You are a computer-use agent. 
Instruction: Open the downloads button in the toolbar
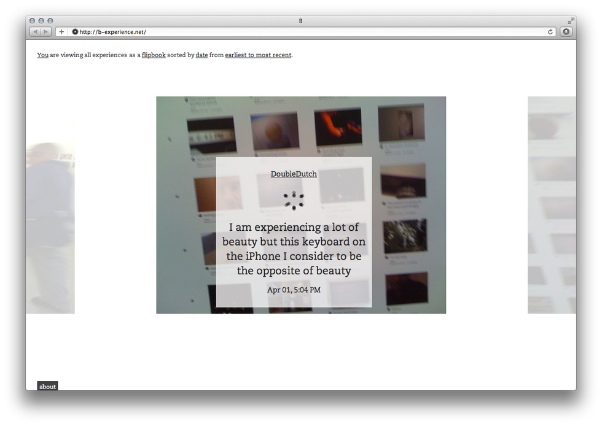coord(566,32)
